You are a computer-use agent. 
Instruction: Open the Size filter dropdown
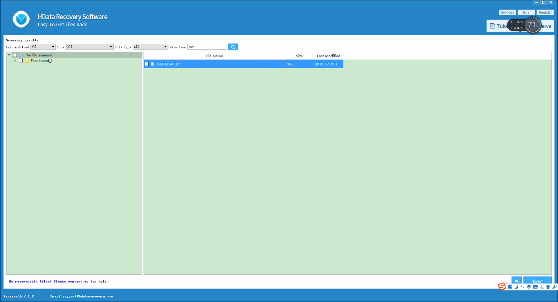coord(90,47)
